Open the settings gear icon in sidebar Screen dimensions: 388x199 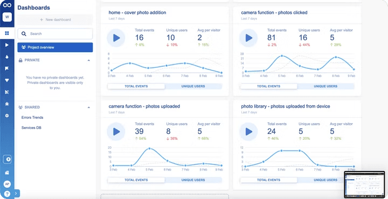pos(7,115)
